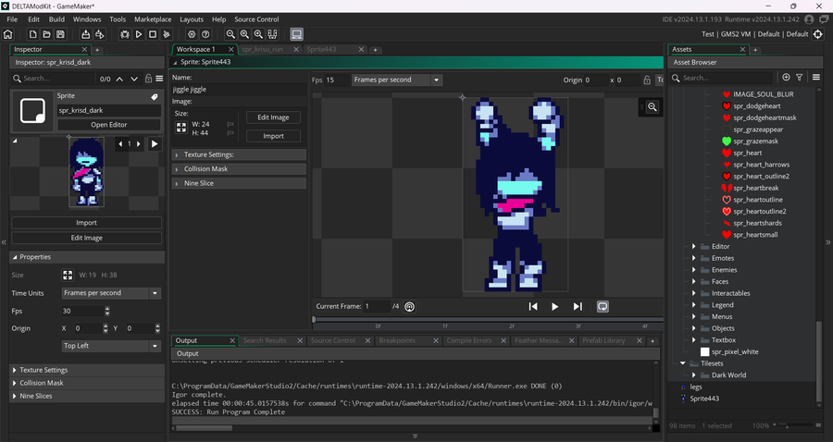Click the Output horizontal scrollbar
This screenshot has height=442, width=833.
(204, 428)
